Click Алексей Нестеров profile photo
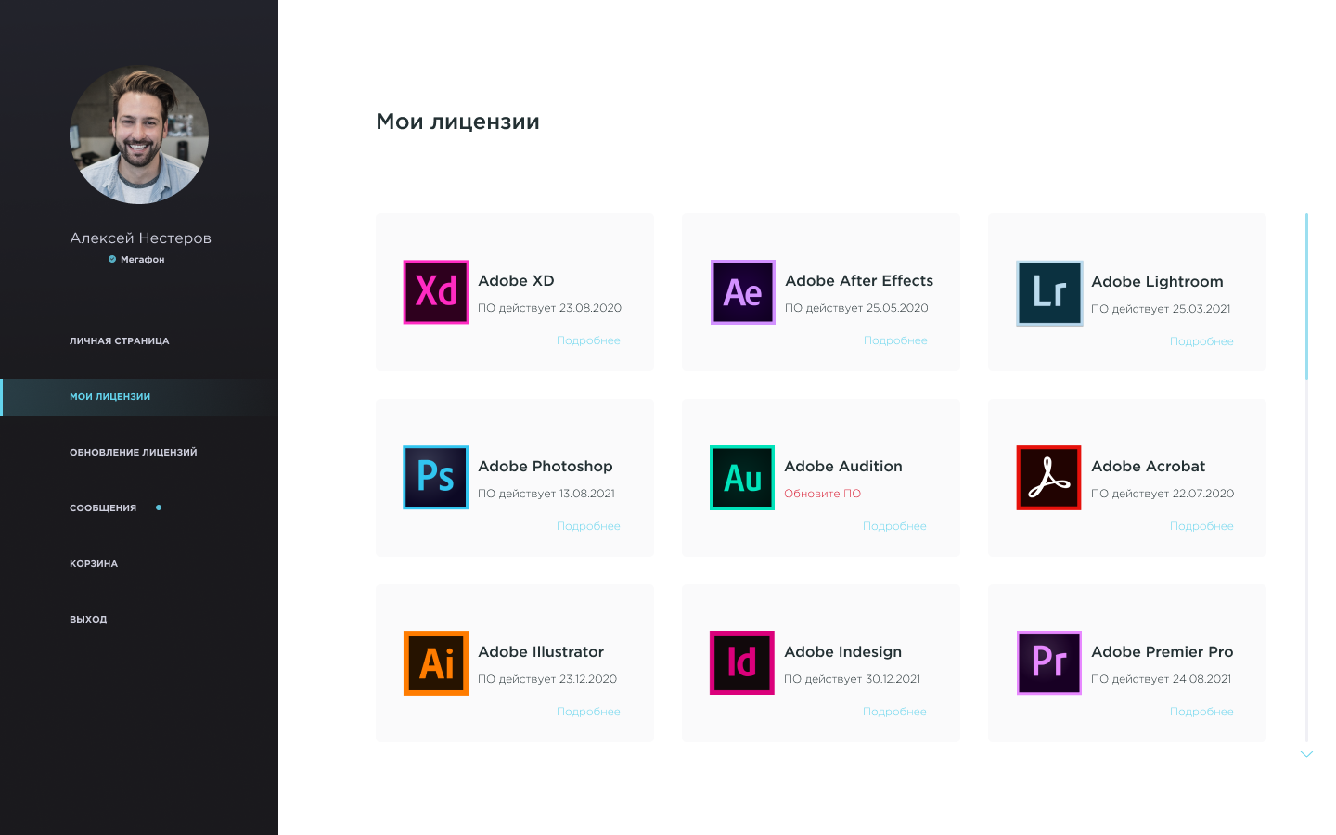Screen dimensions: 1336x835 (139, 135)
